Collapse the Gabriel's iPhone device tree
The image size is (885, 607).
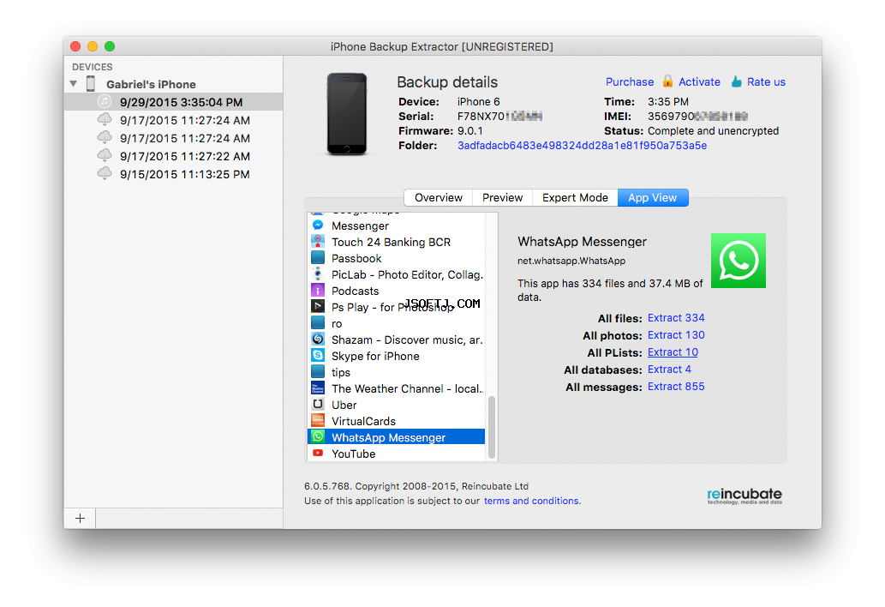pos(74,84)
